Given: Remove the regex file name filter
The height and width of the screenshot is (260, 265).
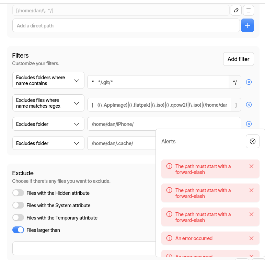Looking at the screenshot, I should coord(249,105).
